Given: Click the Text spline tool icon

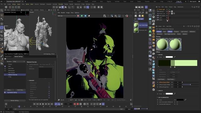Looking at the screenshot, I should coord(150,23).
